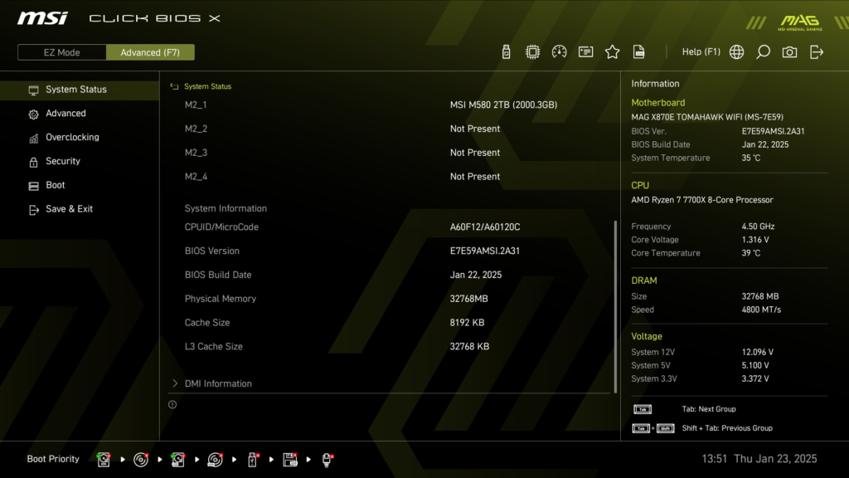Open the M-Flash USB BIOS update icon
This screenshot has width=849, height=478.
(x=506, y=52)
